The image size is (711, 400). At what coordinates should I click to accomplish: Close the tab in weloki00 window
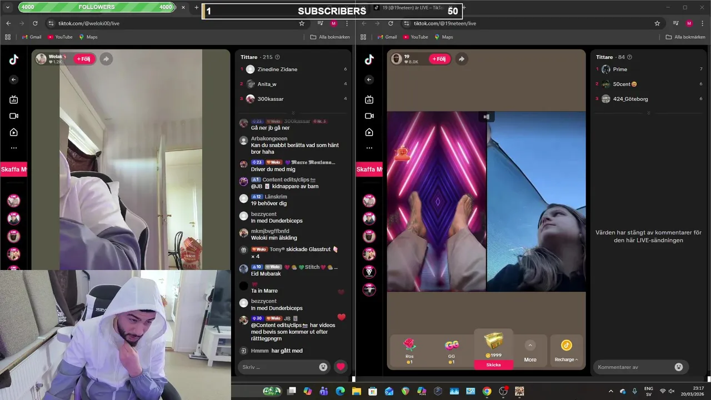pos(183,7)
